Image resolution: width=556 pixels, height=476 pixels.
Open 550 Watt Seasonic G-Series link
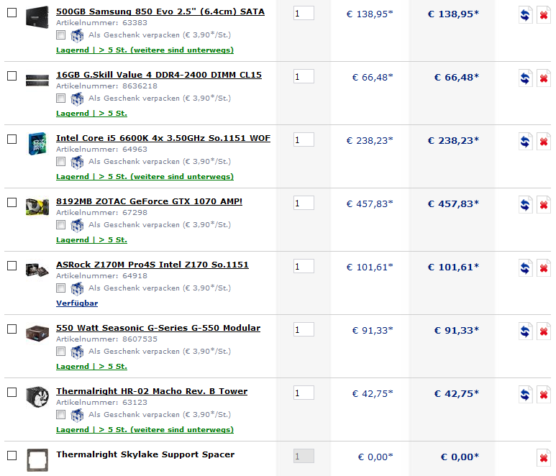(x=158, y=328)
